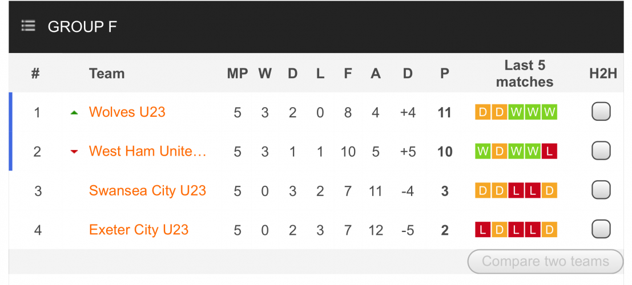Click the green up arrow beside Wolves U23
632x285 pixels.
coord(74,113)
